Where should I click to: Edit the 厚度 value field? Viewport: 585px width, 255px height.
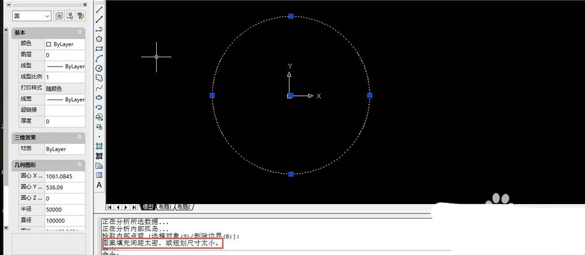65,122
